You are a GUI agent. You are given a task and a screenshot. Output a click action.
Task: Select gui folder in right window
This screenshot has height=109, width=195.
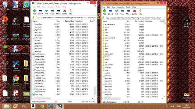tap(105, 43)
